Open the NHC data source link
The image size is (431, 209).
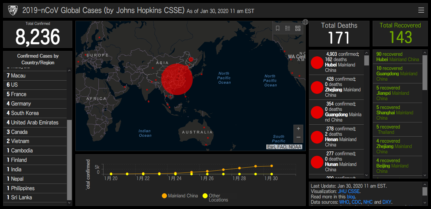368,202
